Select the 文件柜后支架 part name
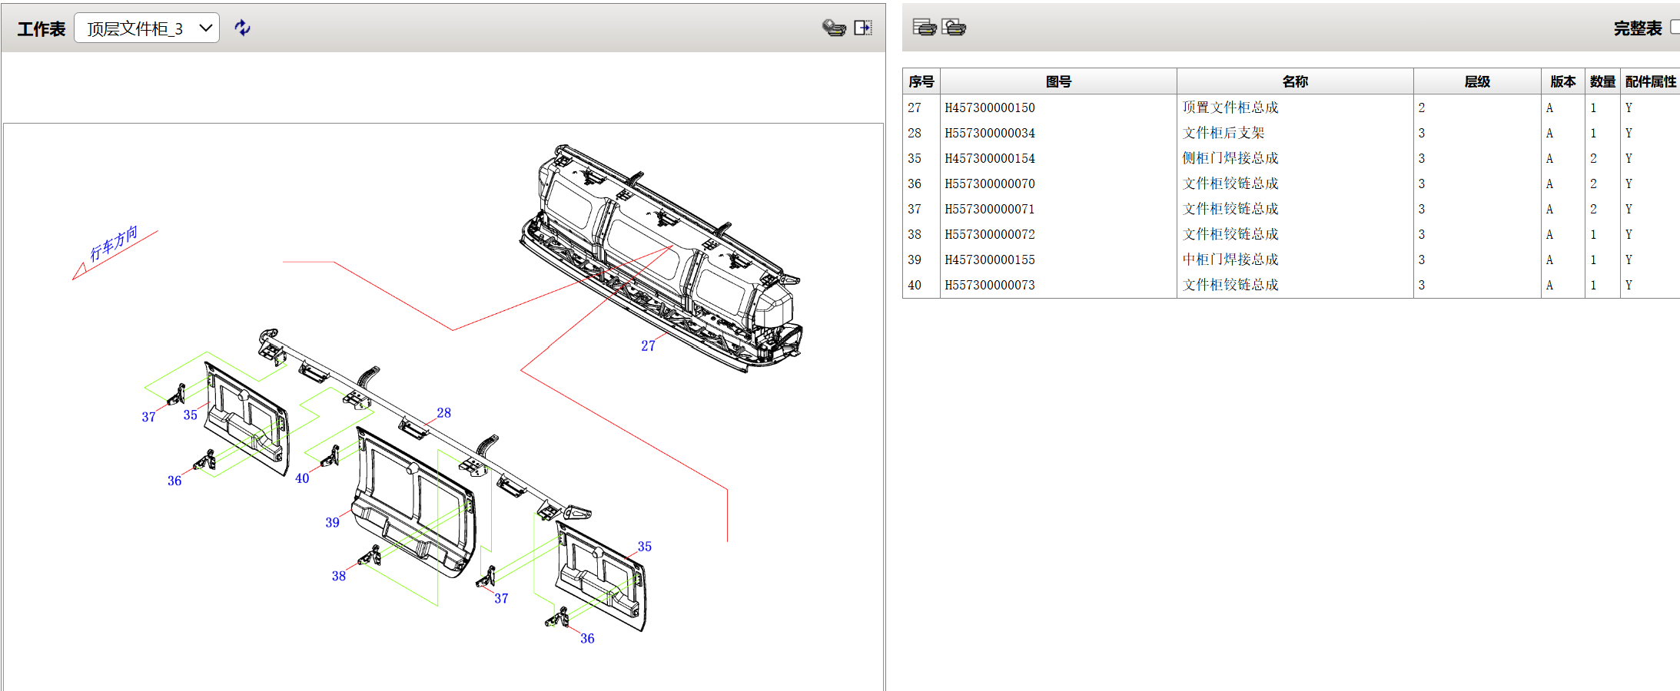 (1223, 133)
